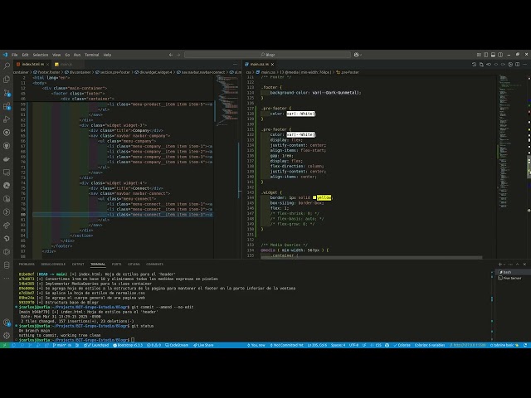Switch to PROBLEMS panel tab
This screenshot has width=531, height=398.
point(27,265)
